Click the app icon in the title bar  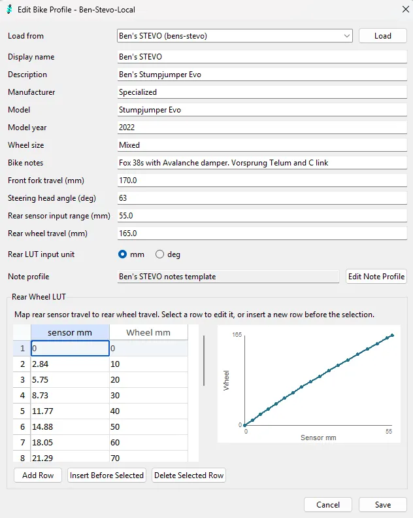pos(9,9)
